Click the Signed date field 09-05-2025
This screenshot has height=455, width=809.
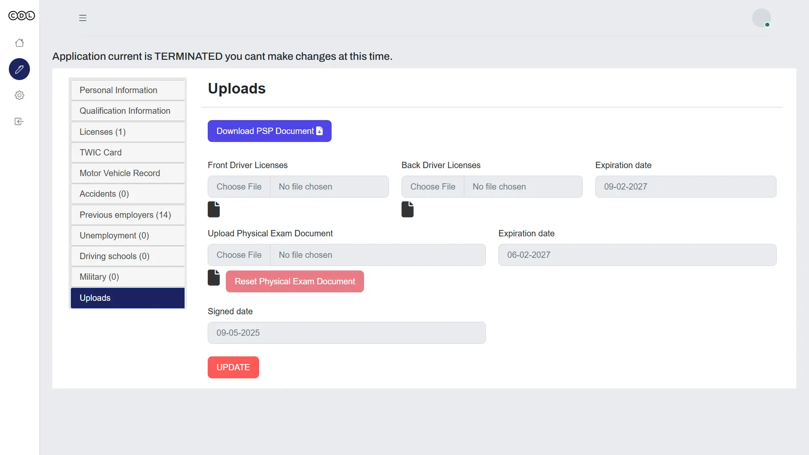347,333
